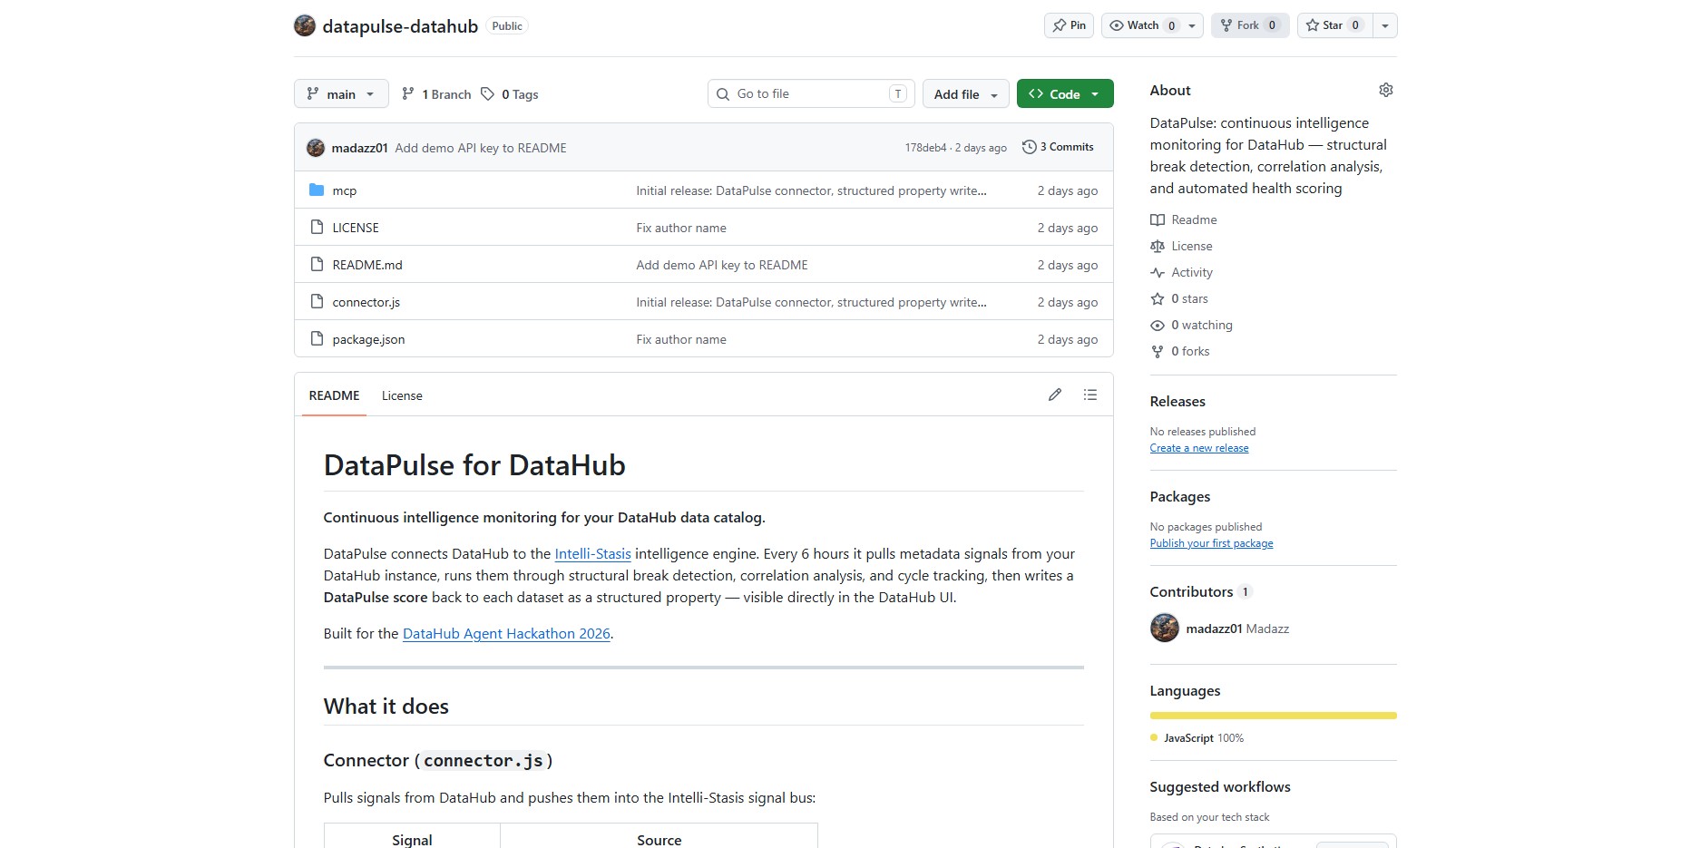The height and width of the screenshot is (848, 1700).
Task: Open the Packages section heading
Action: point(1180,496)
